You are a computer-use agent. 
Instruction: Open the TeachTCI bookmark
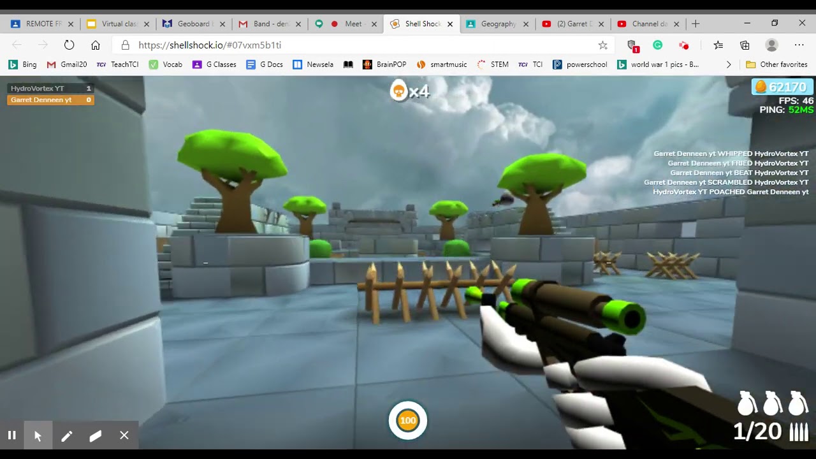117,64
